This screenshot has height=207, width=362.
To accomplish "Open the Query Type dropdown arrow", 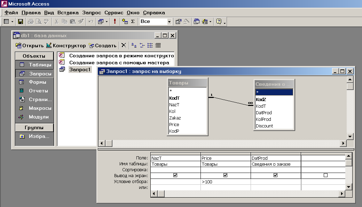I will coord(107,22).
